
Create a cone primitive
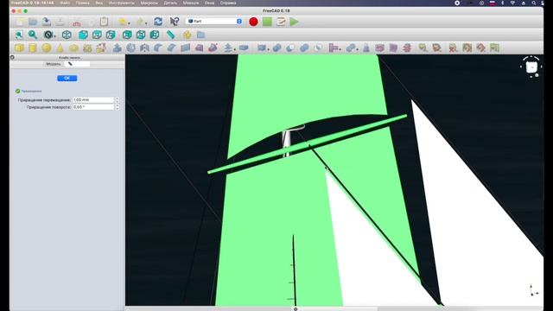tap(60, 48)
